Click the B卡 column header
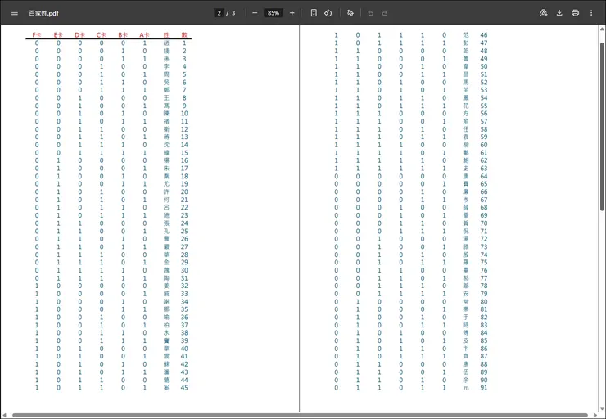 pyautogui.click(x=123, y=34)
